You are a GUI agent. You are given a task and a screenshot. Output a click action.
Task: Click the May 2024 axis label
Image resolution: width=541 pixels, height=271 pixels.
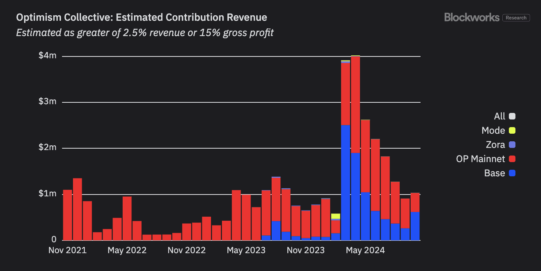365,251
